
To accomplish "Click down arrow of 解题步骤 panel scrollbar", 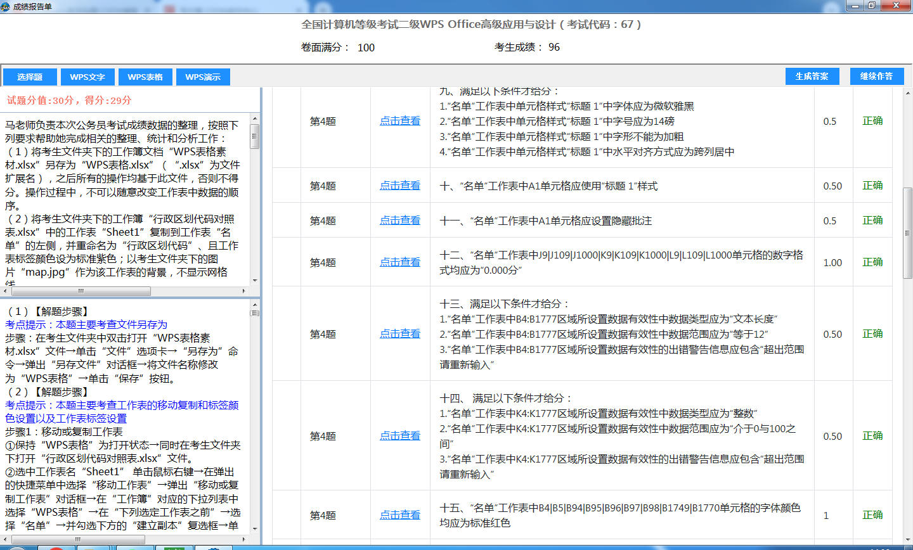I will coord(255,529).
